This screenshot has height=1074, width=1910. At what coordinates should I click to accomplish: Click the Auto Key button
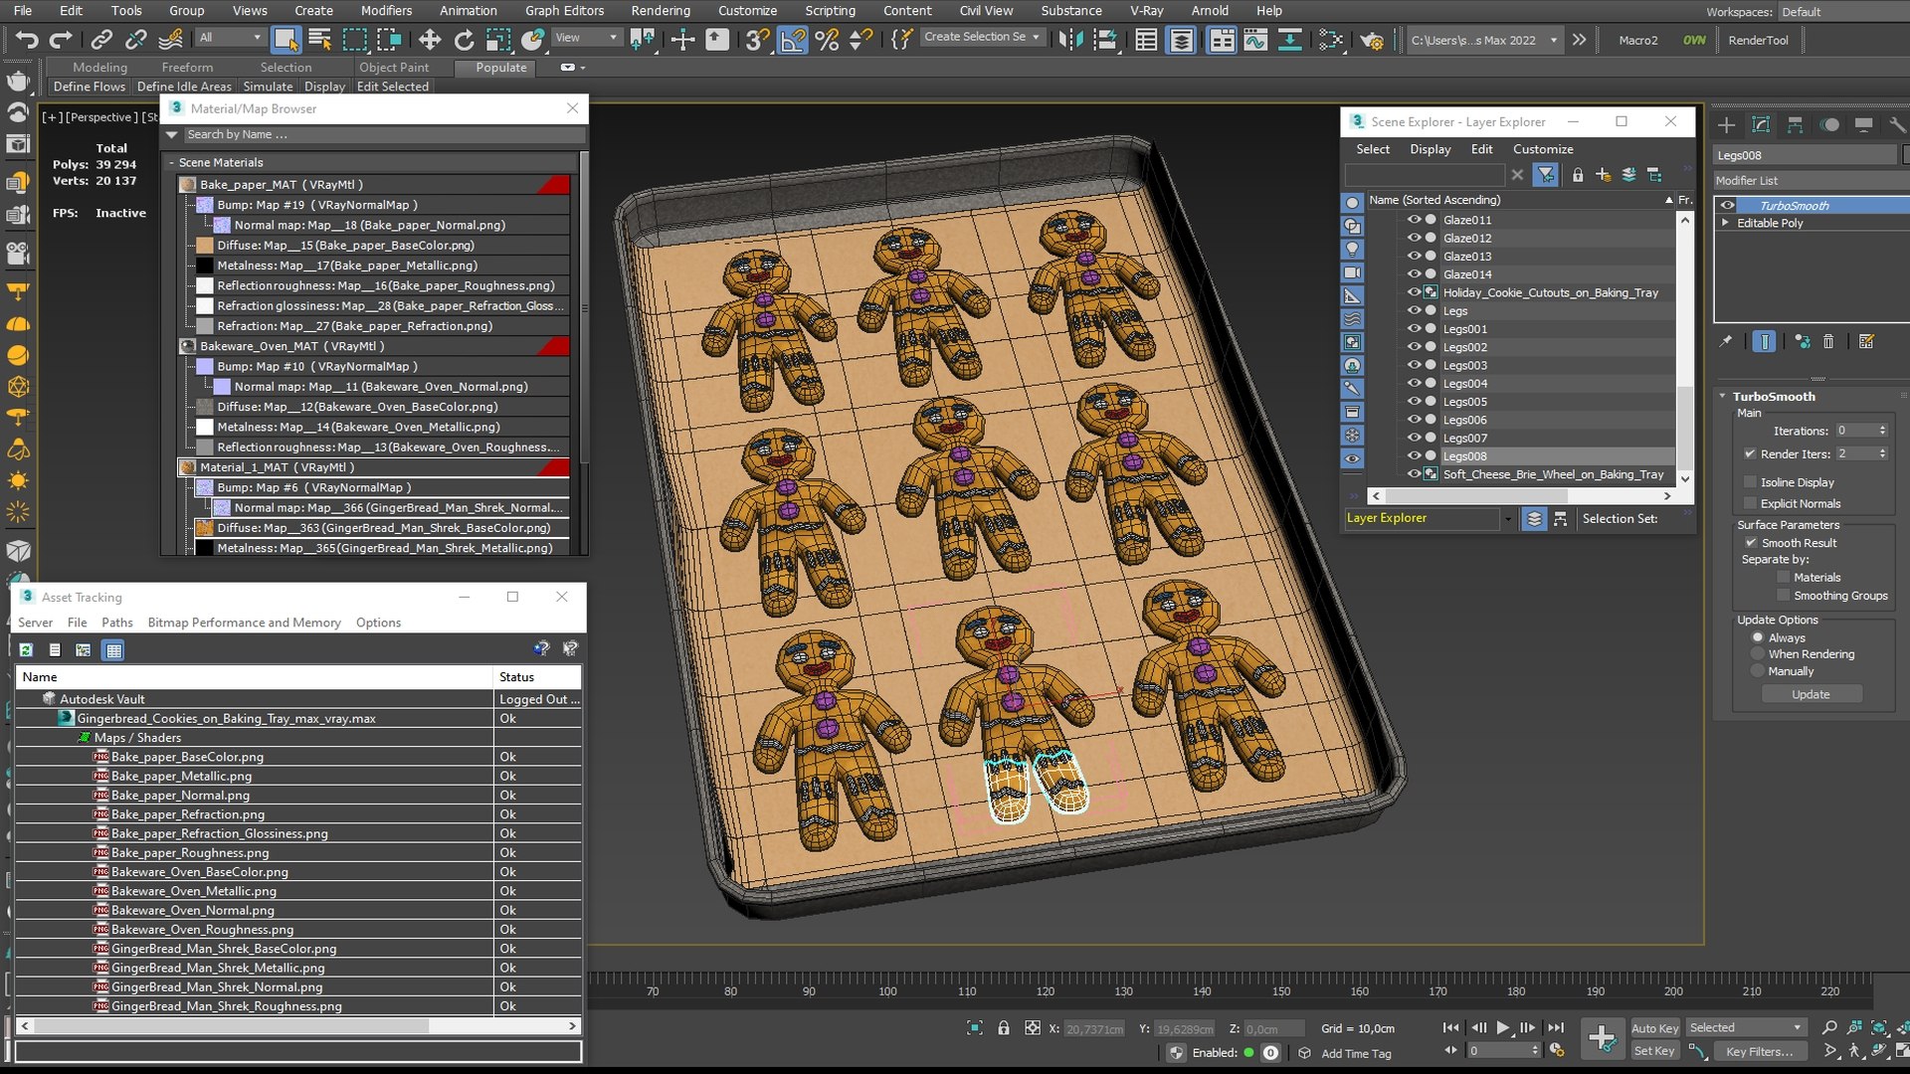point(1654,1028)
